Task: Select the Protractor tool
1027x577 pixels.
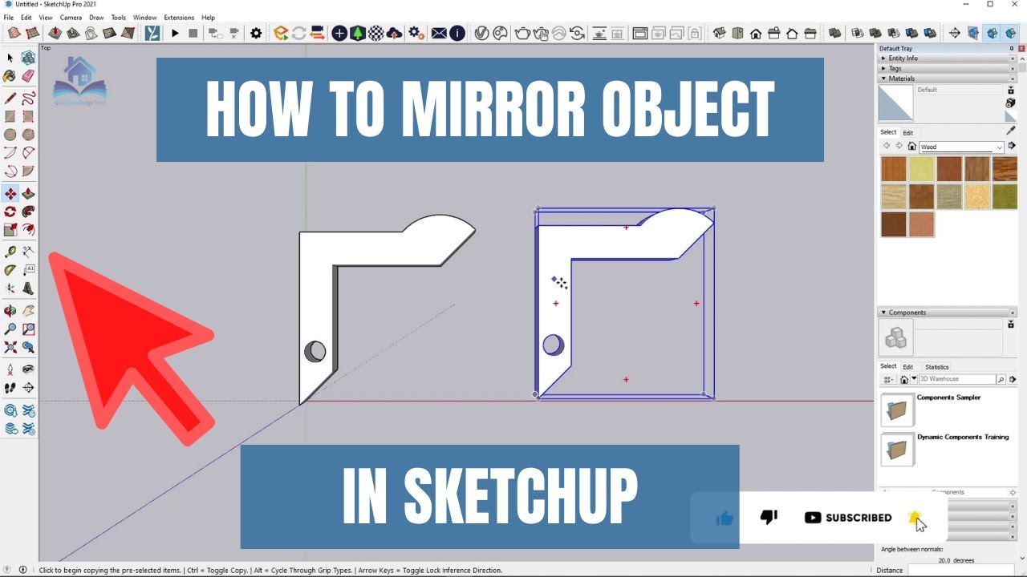Action: pos(10,270)
